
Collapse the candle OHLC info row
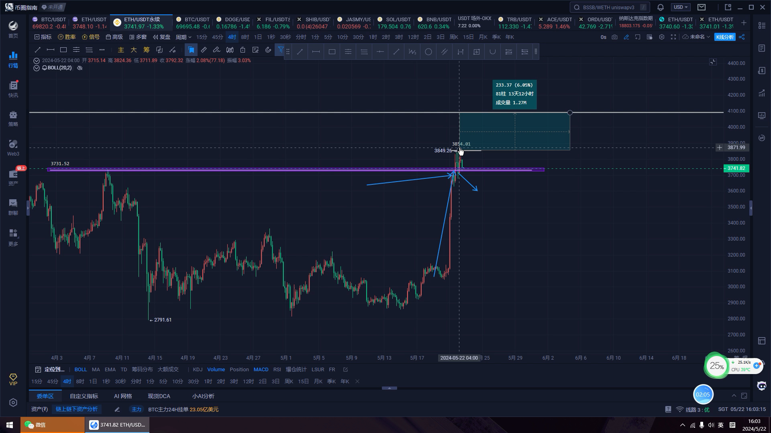pyautogui.click(x=37, y=61)
